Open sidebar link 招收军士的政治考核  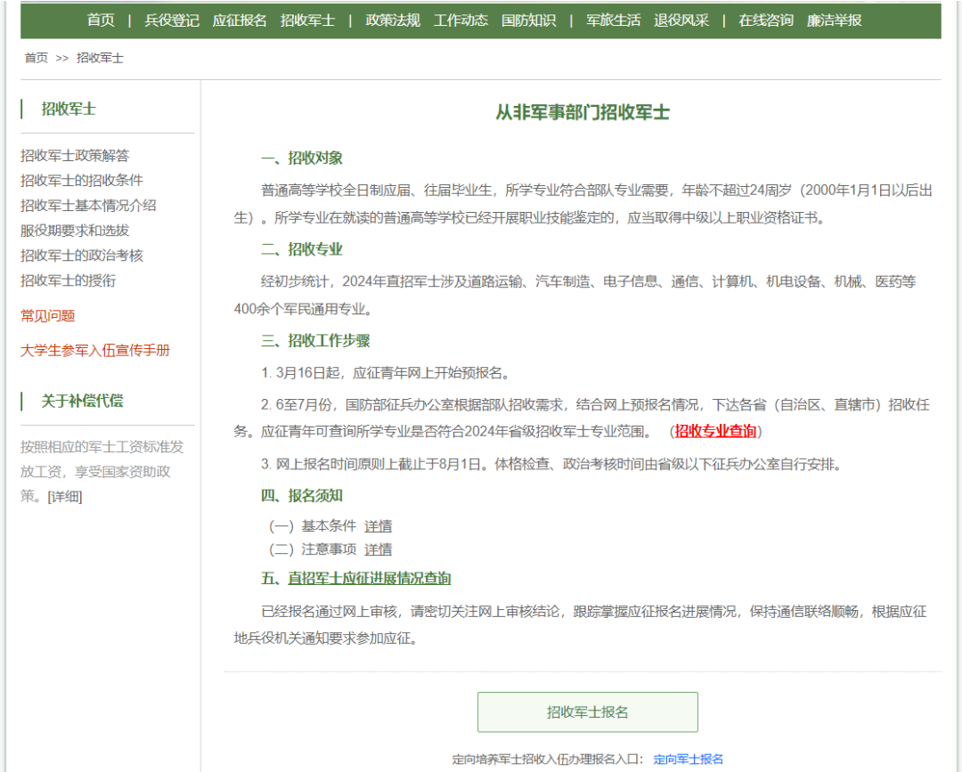(x=82, y=256)
